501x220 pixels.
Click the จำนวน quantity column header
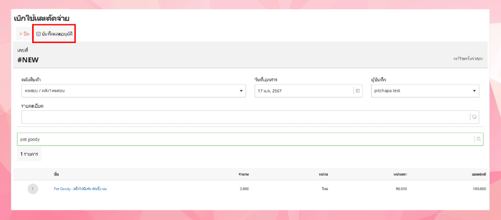pyautogui.click(x=244, y=174)
